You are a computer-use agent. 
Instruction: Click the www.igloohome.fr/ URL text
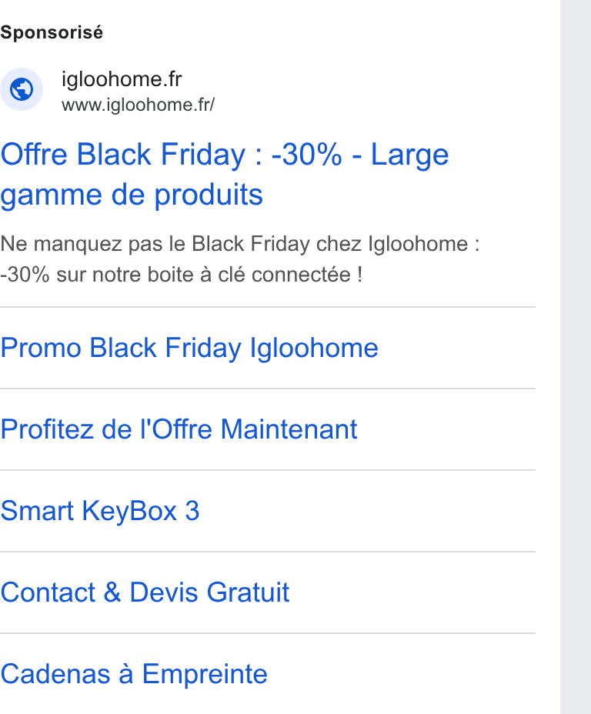138,105
